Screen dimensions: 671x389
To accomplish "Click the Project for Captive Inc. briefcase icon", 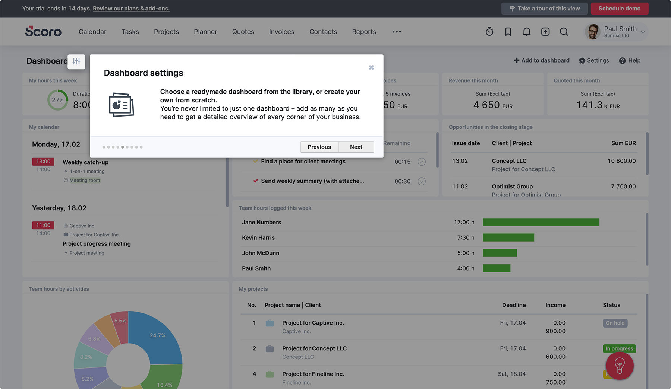I will [x=270, y=323].
